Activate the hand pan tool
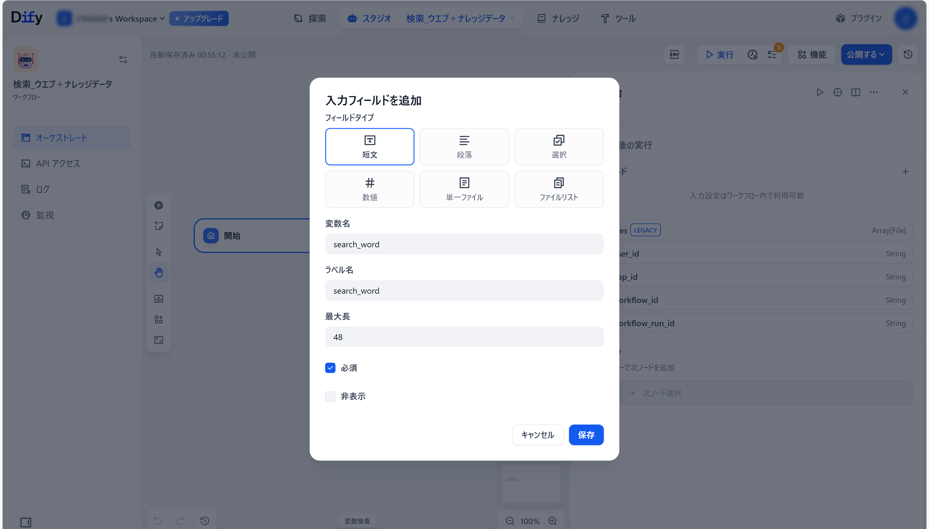Image resolution: width=929 pixels, height=529 pixels. click(x=158, y=272)
